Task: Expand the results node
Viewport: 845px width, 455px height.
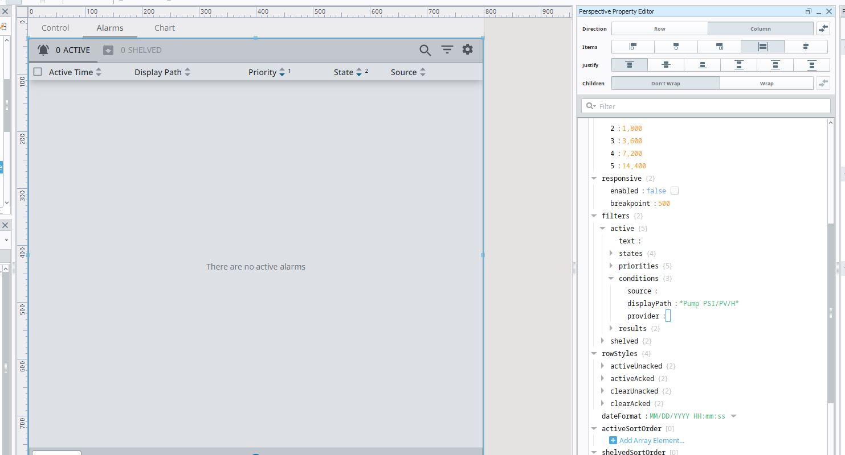Action: point(611,328)
